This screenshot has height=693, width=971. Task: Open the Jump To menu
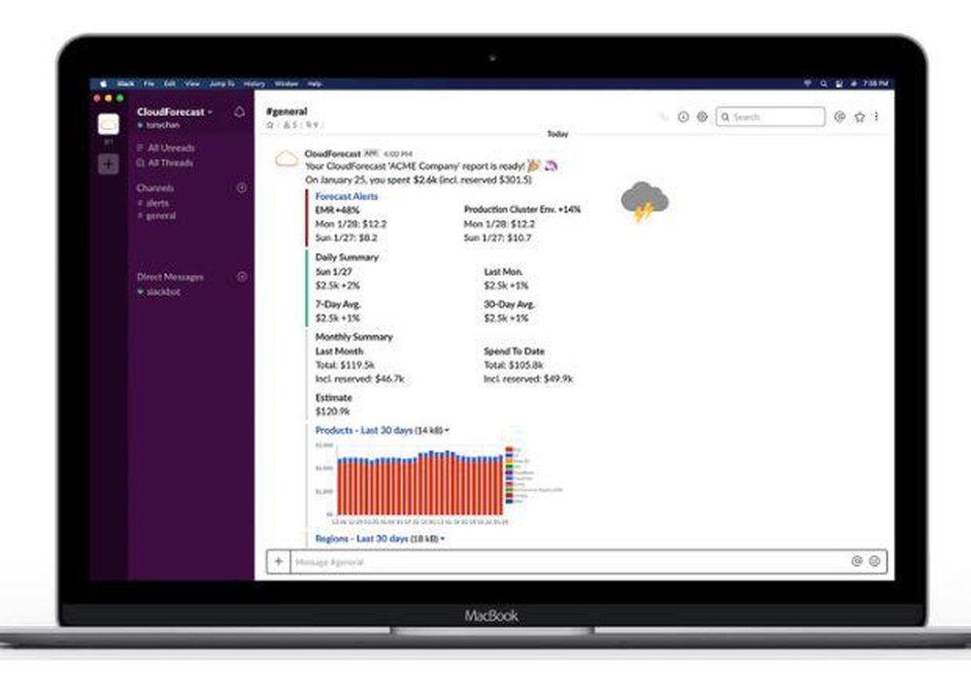[x=221, y=83]
